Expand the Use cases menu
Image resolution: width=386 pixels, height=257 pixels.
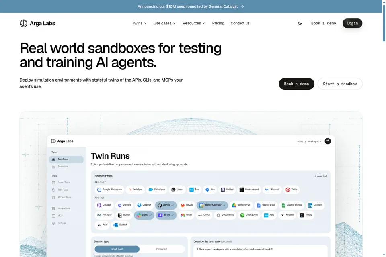click(x=164, y=23)
